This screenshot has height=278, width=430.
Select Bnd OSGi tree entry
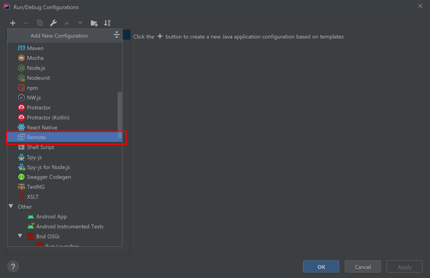click(x=64, y=236)
